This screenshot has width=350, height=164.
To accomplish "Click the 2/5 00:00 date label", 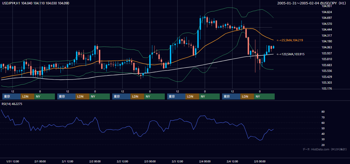I will point(260,162).
